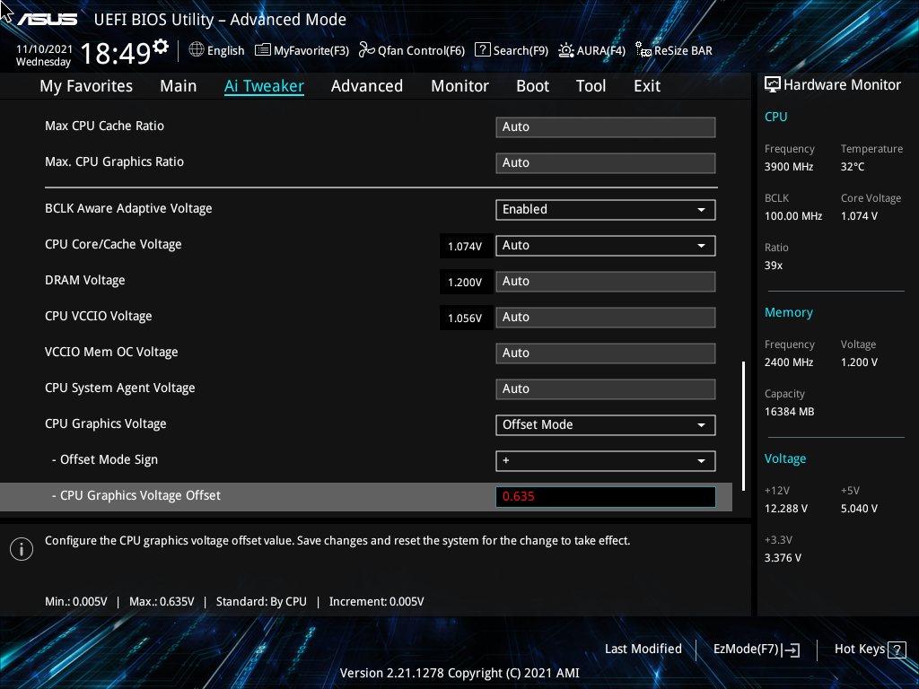Open the Exit tab

647,86
